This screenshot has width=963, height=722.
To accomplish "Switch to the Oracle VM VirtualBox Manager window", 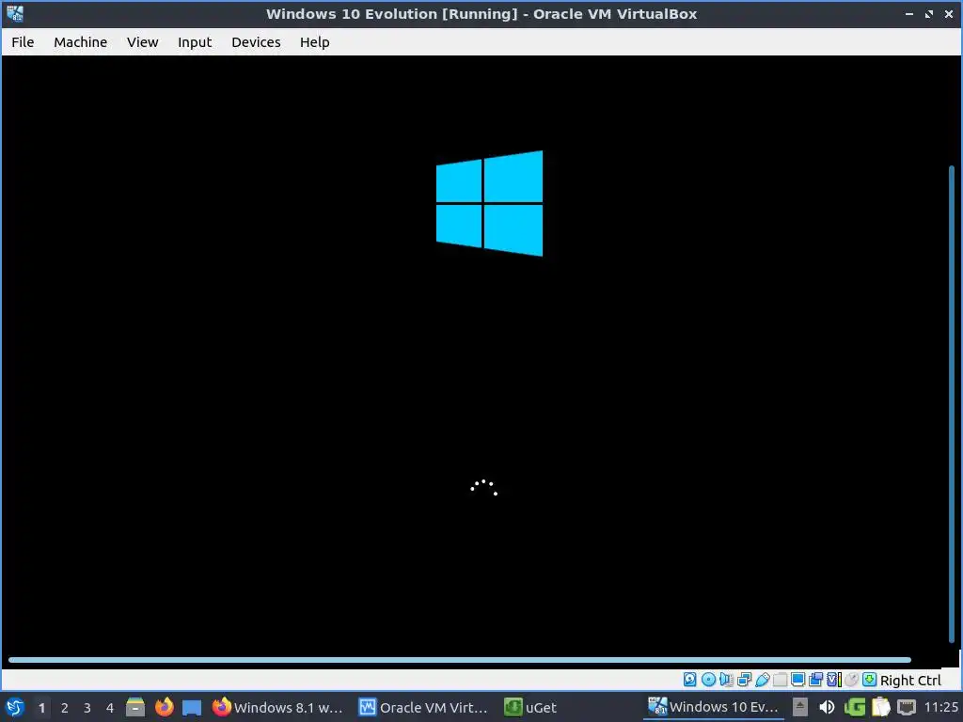I will click(423, 707).
